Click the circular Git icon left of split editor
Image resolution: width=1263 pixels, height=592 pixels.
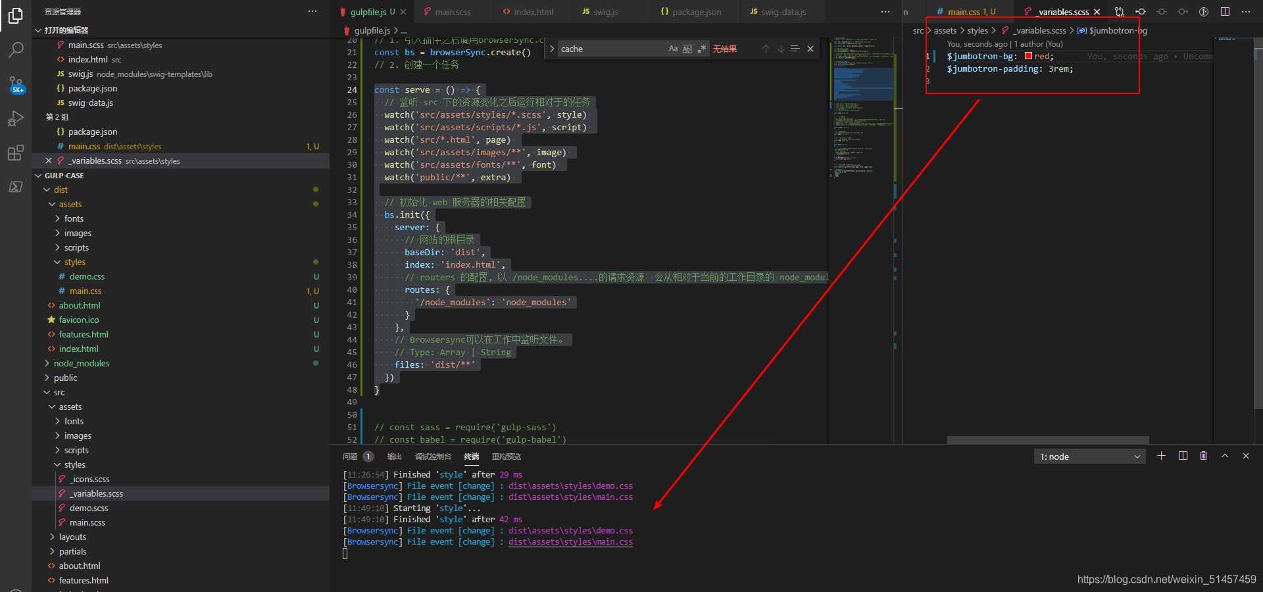click(1204, 12)
